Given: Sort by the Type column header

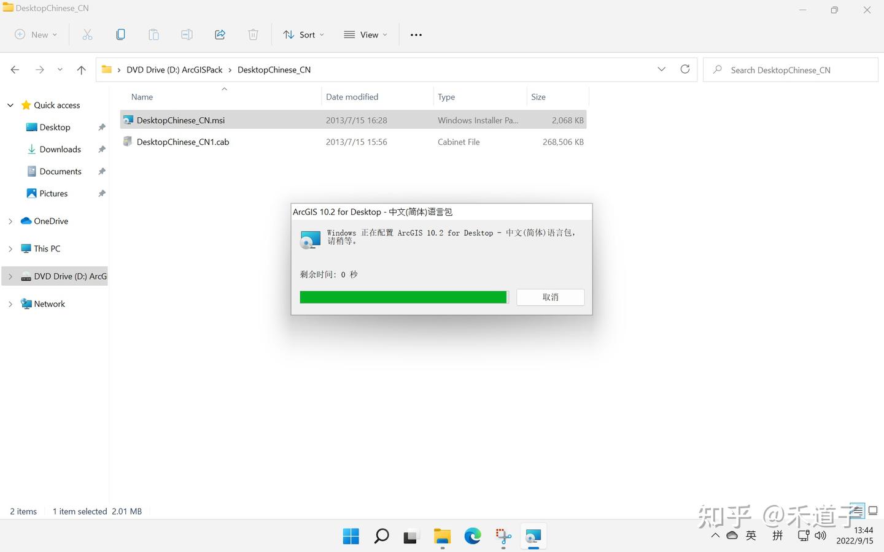Looking at the screenshot, I should pos(446,97).
